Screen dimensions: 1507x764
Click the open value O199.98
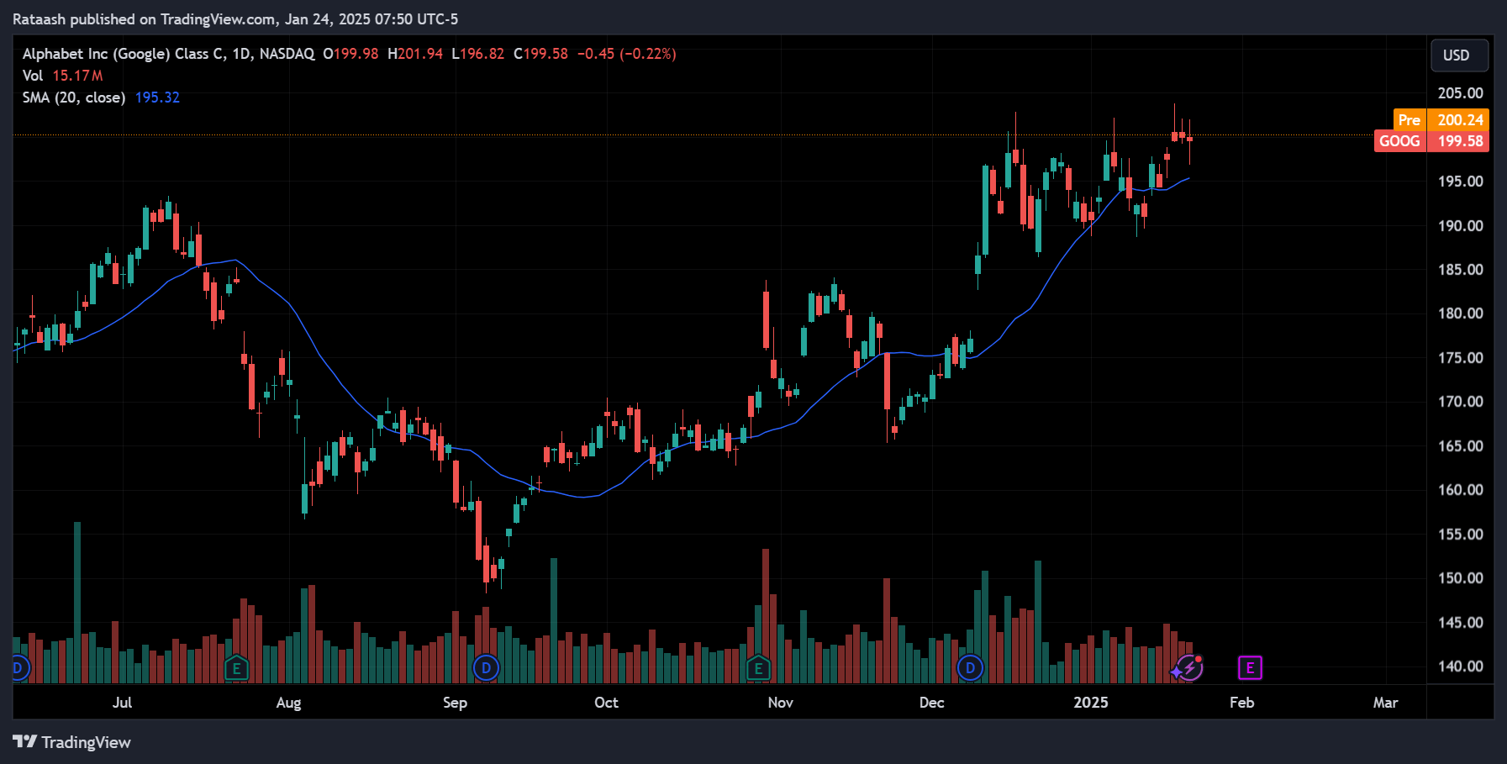[350, 54]
